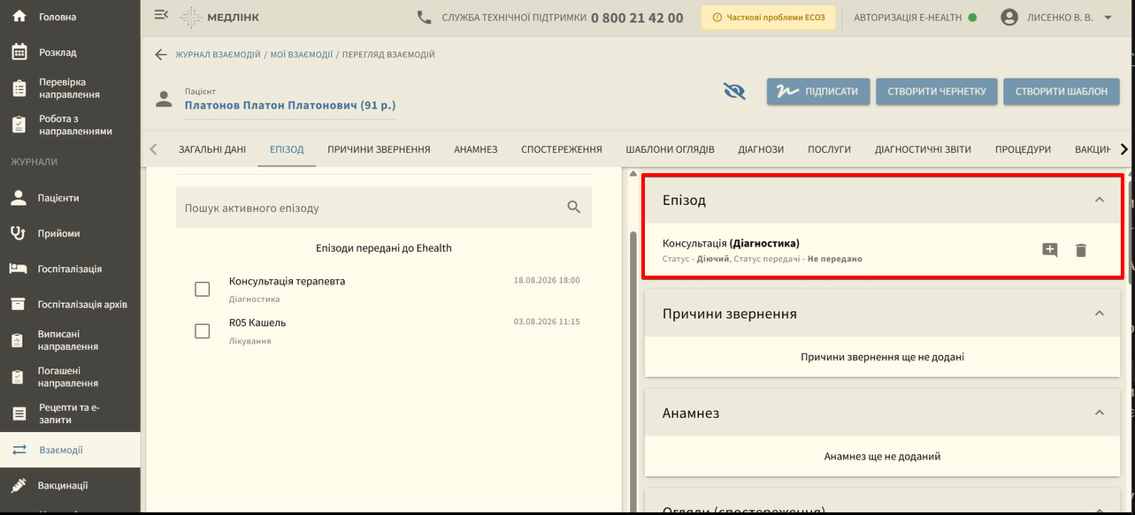Open Рецепти та е-запити in the sidebar

pyautogui.click(x=70, y=413)
